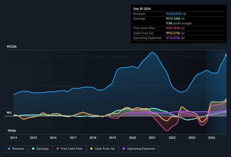Hide the Operating Expenses series
231x157 pixels.
pos(139,149)
